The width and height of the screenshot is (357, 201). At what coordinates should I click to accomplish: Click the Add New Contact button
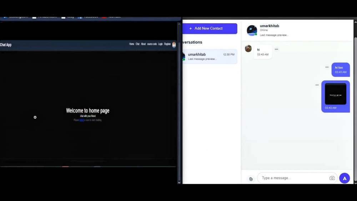[210, 29]
